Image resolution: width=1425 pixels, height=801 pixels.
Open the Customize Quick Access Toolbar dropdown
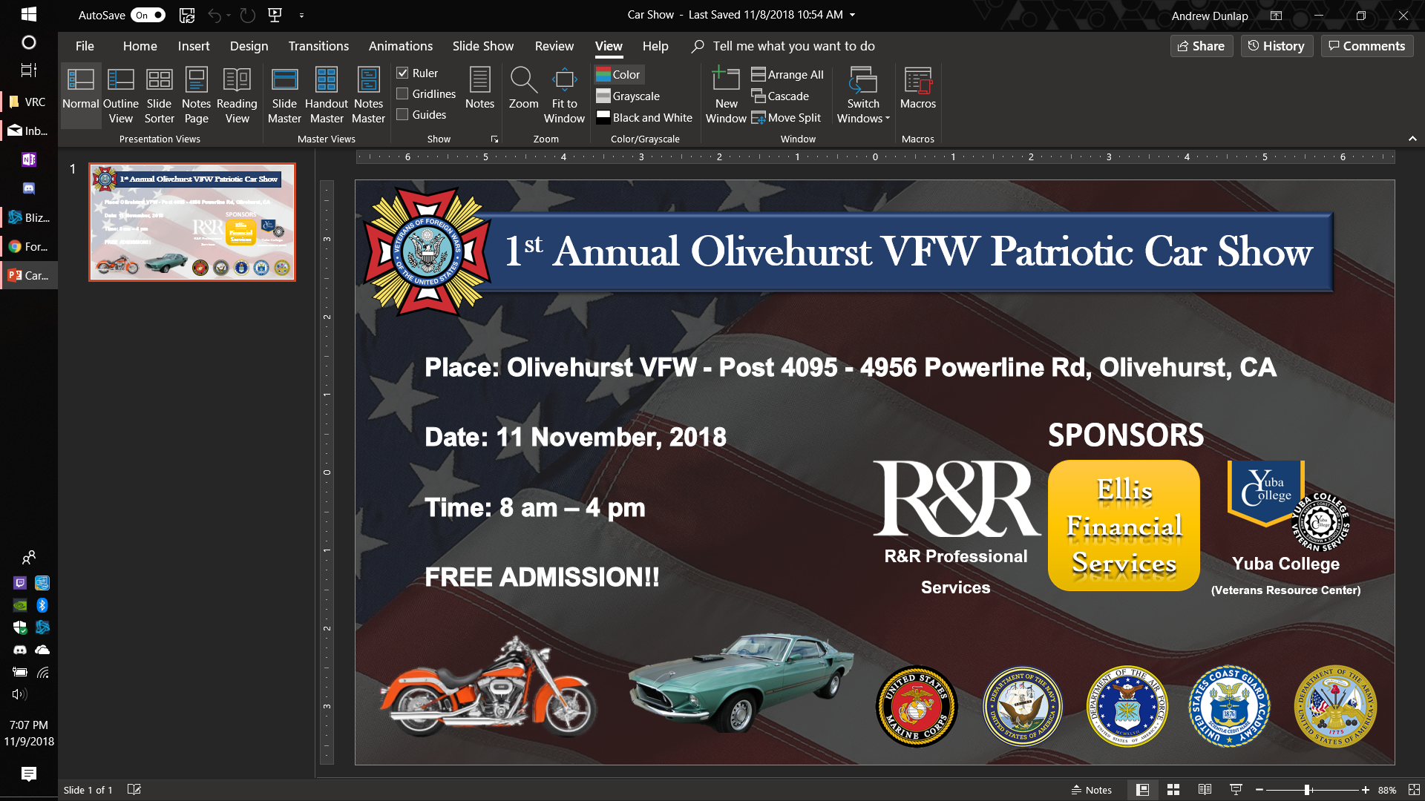click(x=301, y=15)
